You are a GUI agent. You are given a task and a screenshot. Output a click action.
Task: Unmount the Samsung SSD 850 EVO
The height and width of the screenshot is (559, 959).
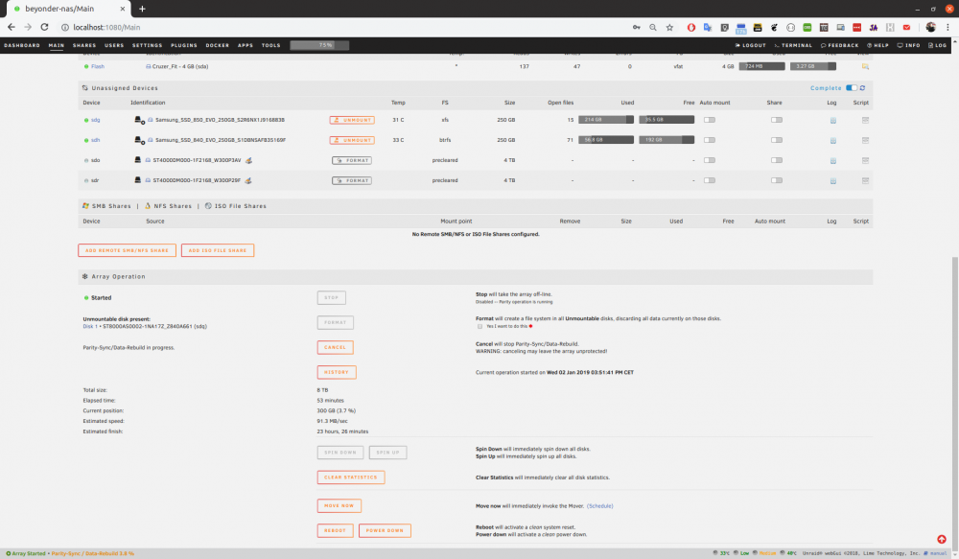pyautogui.click(x=352, y=120)
